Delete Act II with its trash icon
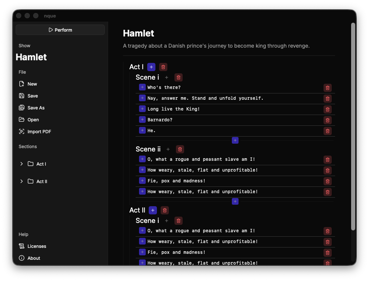 coord(165,210)
